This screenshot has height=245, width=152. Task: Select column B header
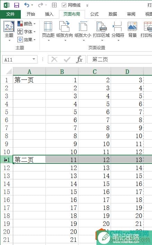coord(62,71)
